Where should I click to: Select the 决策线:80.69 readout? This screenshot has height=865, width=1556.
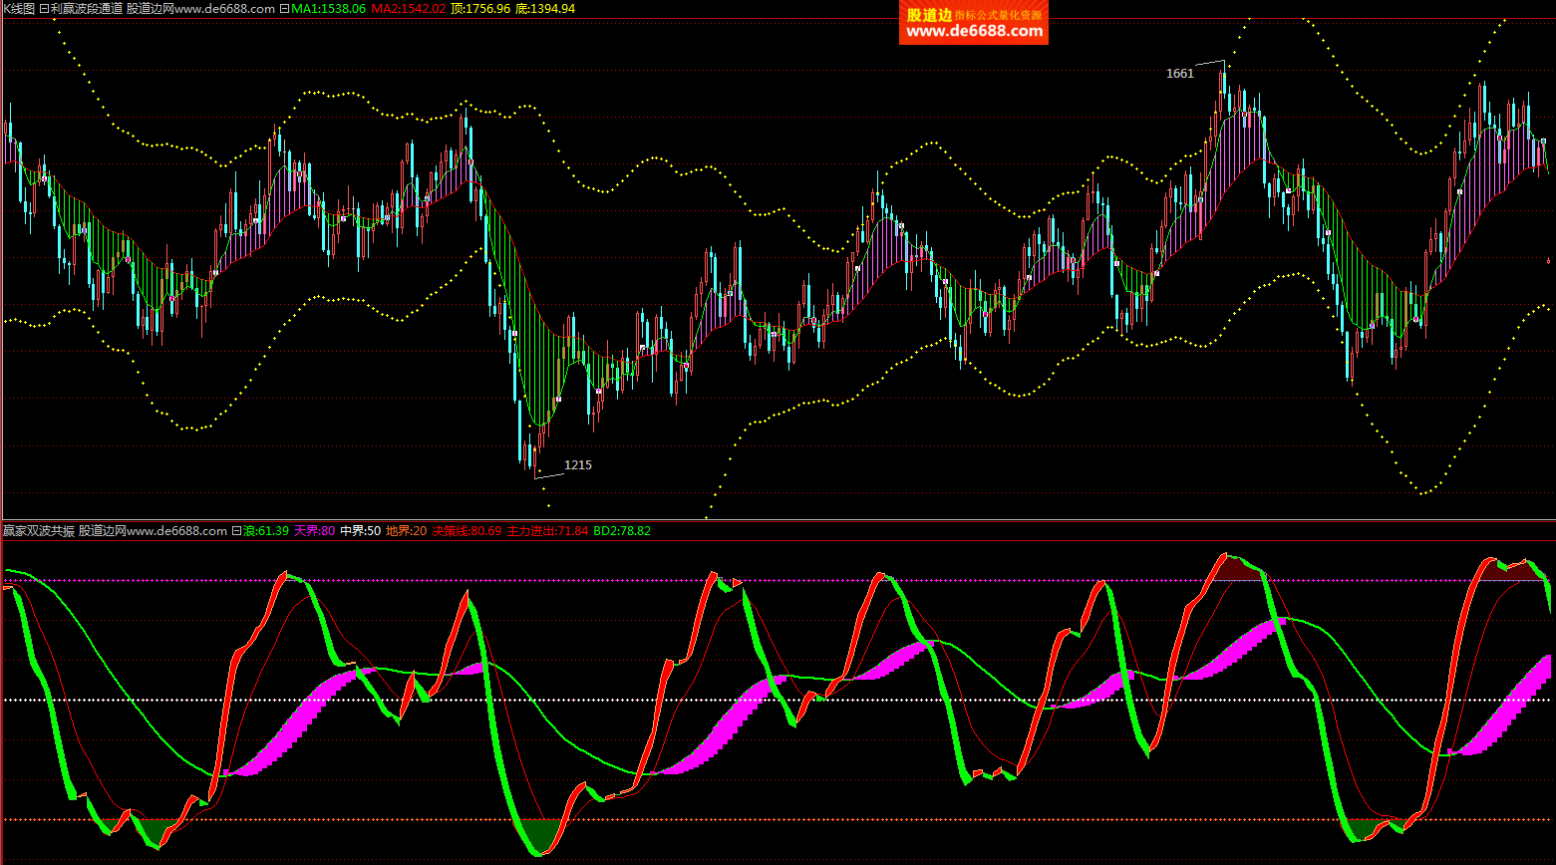tap(467, 531)
